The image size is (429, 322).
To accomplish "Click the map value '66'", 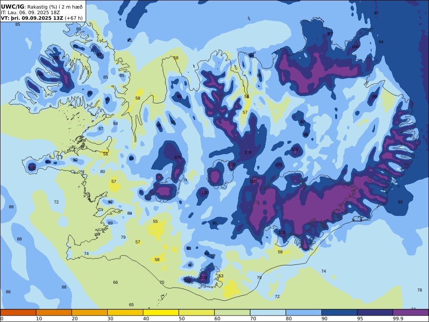I will point(115,283).
